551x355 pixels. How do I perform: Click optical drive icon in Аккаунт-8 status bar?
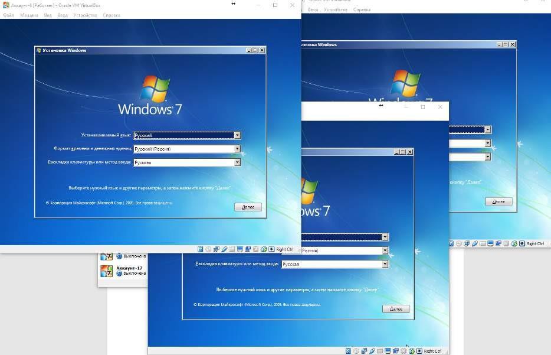208,249
